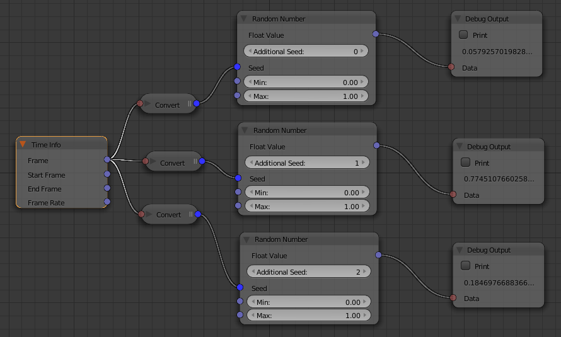Click Max input socket on Additional Seed 1 node
561x337 pixels.
(x=238, y=205)
